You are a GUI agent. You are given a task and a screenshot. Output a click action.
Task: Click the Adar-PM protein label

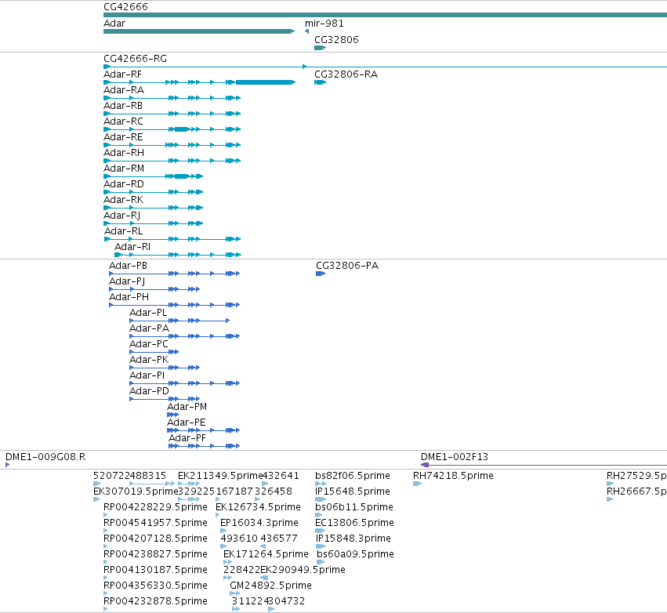pyautogui.click(x=187, y=407)
